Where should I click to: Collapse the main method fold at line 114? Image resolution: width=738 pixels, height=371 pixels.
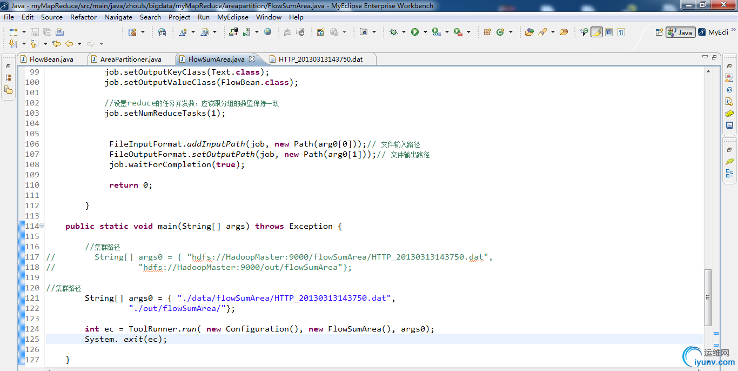click(x=42, y=226)
